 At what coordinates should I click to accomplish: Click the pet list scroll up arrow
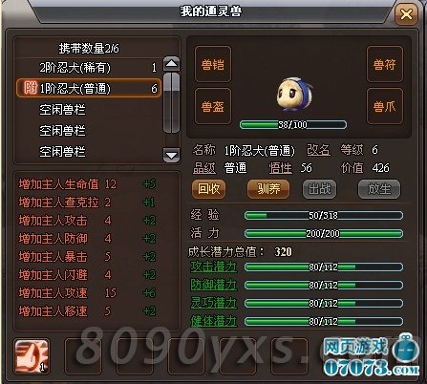pos(172,64)
